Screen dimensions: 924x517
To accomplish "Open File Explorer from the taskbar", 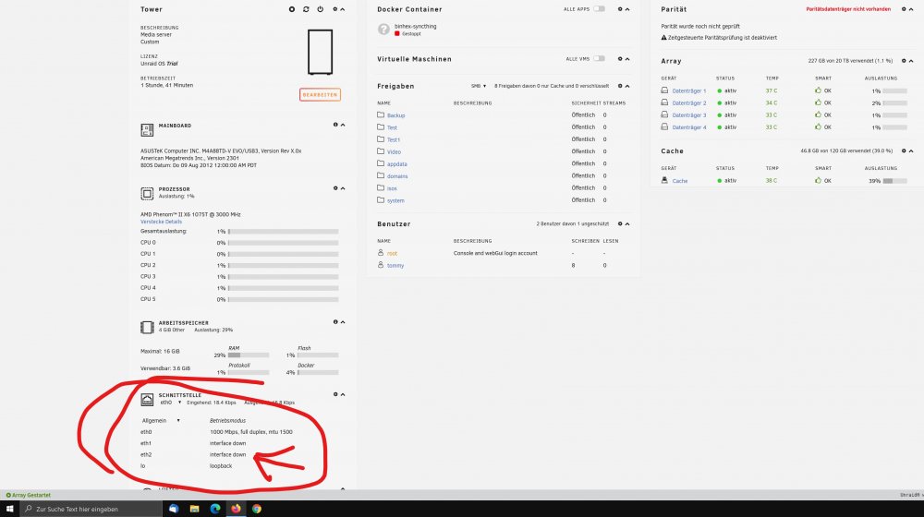I will pos(194,509).
